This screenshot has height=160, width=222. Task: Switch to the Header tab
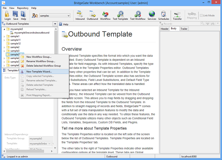click(165, 29)
